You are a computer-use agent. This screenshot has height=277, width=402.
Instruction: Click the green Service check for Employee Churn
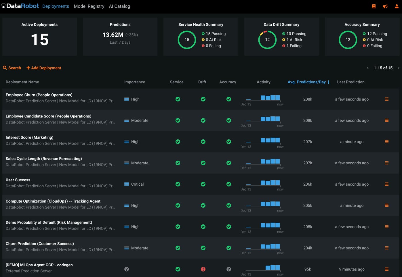coord(178,99)
